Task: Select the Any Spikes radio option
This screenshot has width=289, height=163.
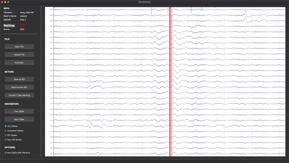Action: click(x=5, y=126)
